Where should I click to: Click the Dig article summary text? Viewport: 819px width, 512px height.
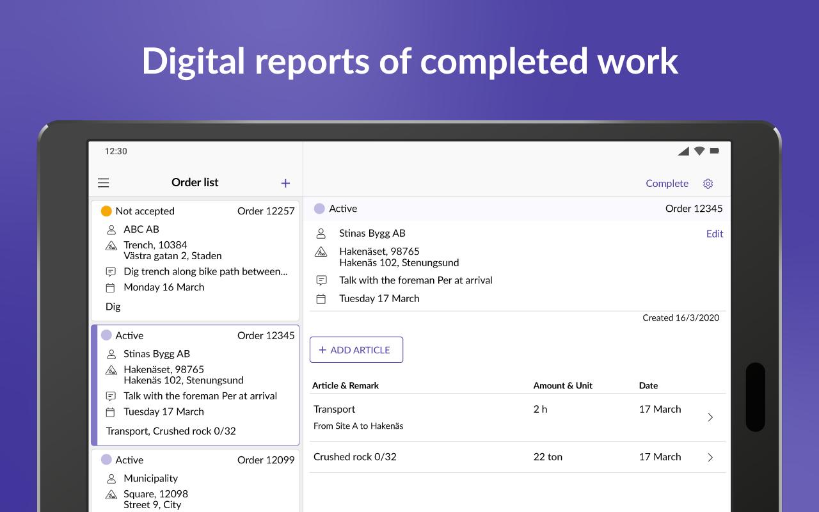[113, 307]
